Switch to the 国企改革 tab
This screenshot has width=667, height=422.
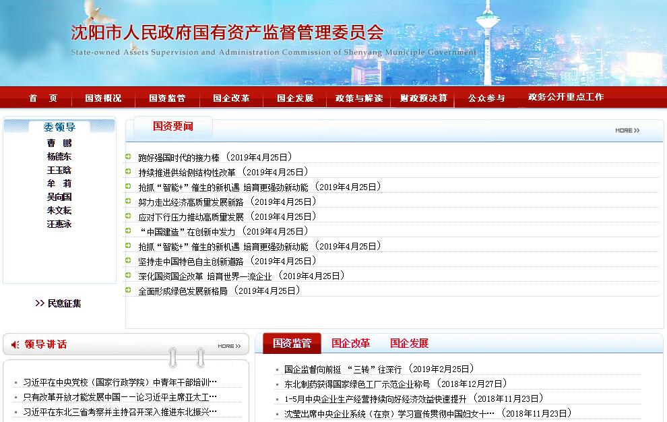350,343
